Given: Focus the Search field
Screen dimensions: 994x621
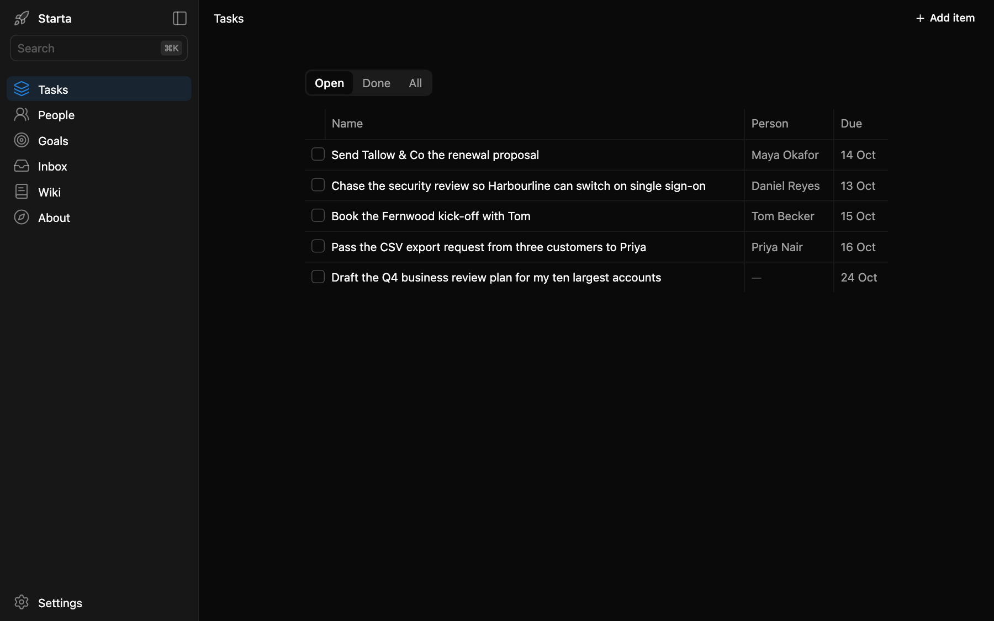Looking at the screenshot, I should (x=99, y=48).
